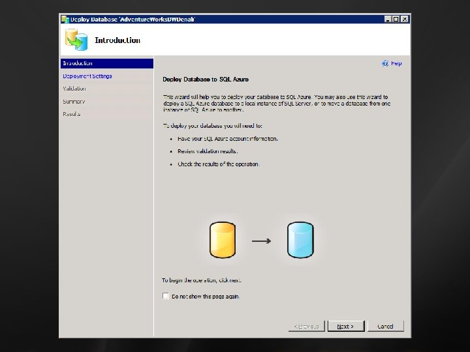Minimize the Deploy Database window
The height and width of the screenshot is (352, 470).
(388, 19)
